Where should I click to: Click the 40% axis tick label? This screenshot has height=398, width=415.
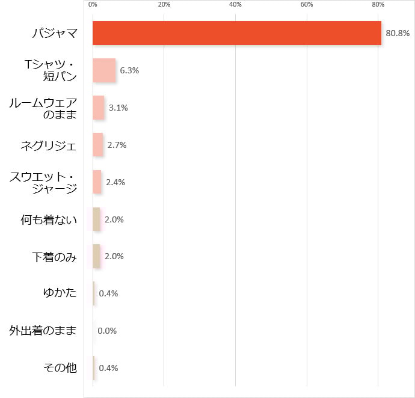click(235, 5)
